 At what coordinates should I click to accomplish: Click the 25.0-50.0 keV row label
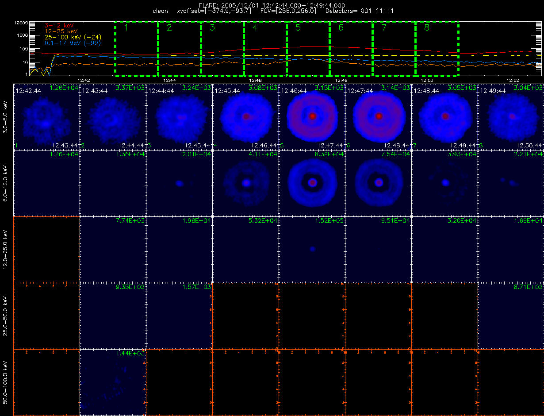6,315
